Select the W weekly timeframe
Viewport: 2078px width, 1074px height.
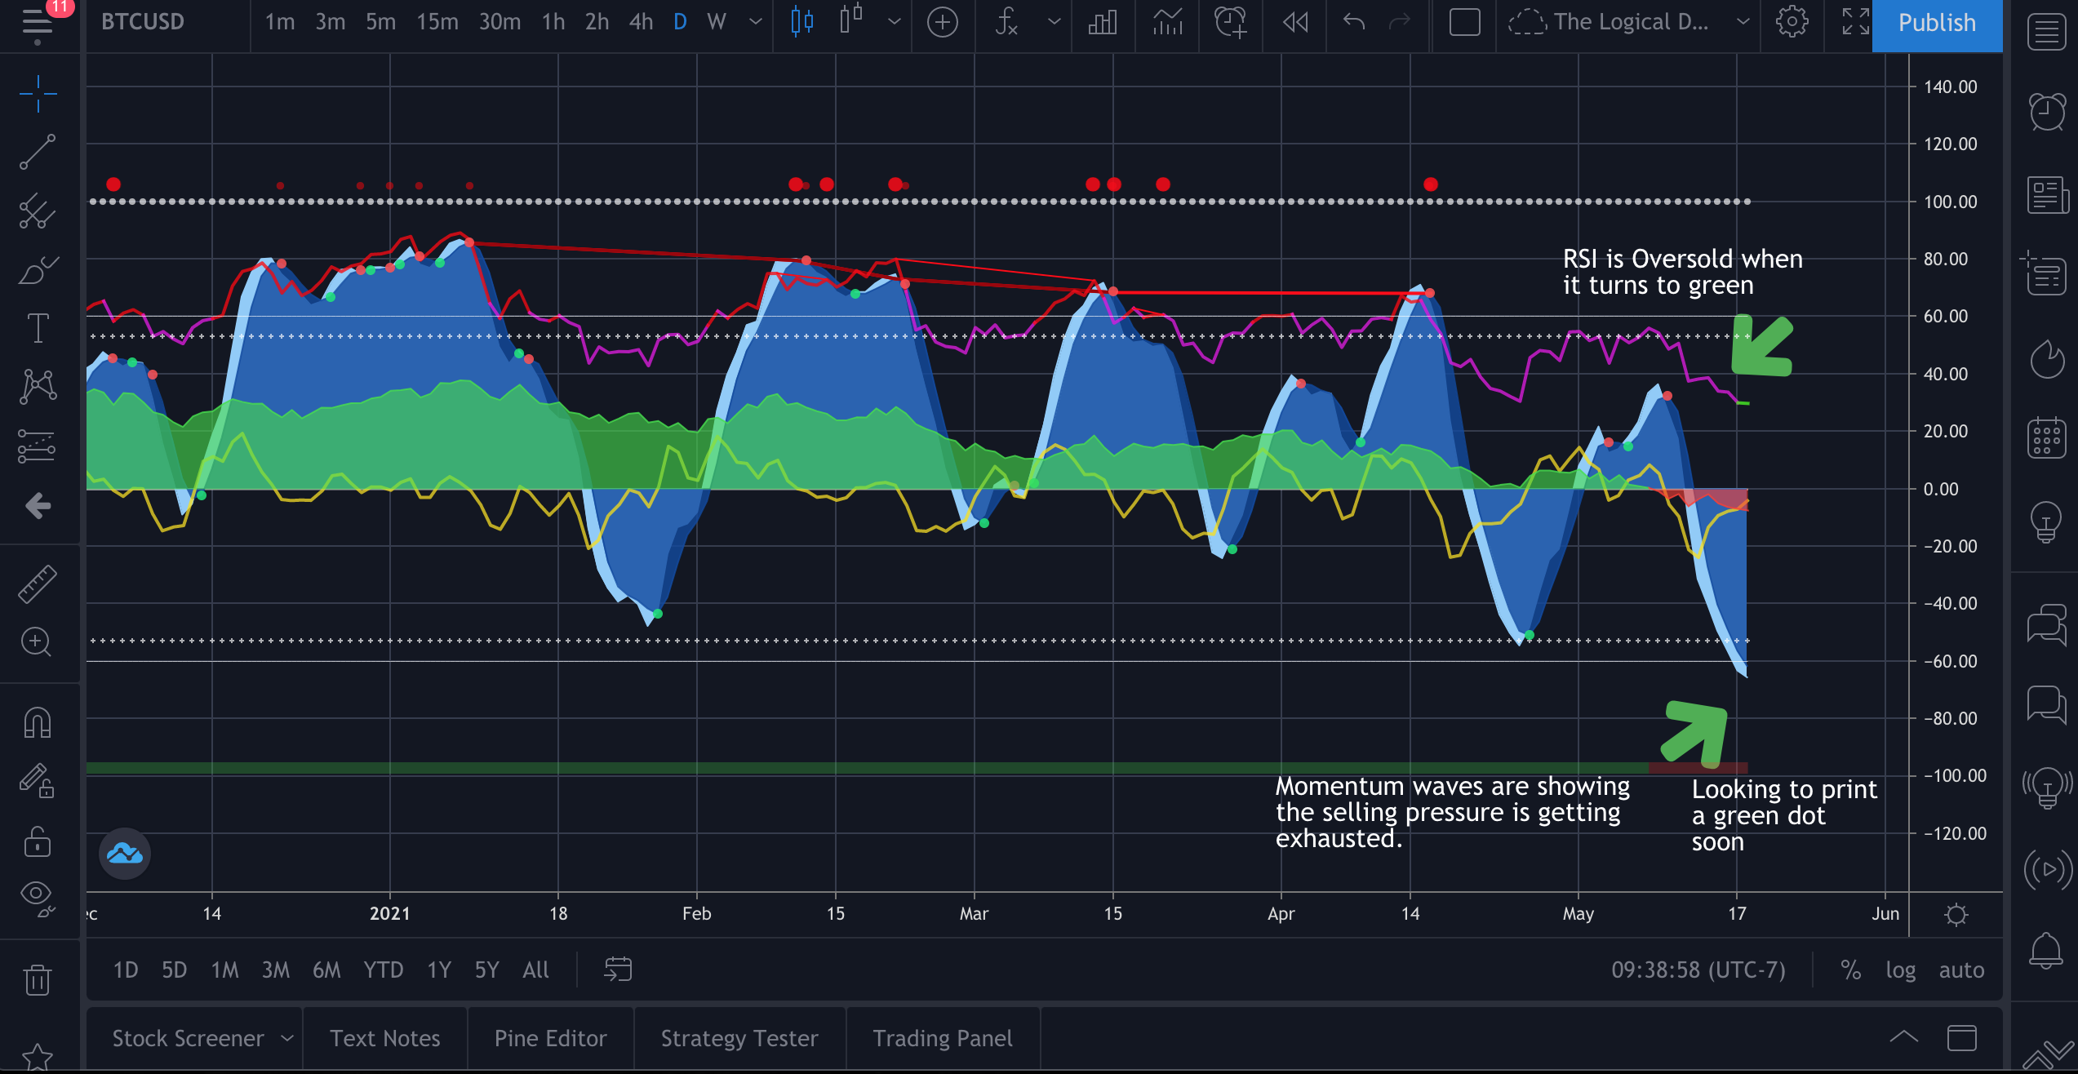tap(717, 22)
